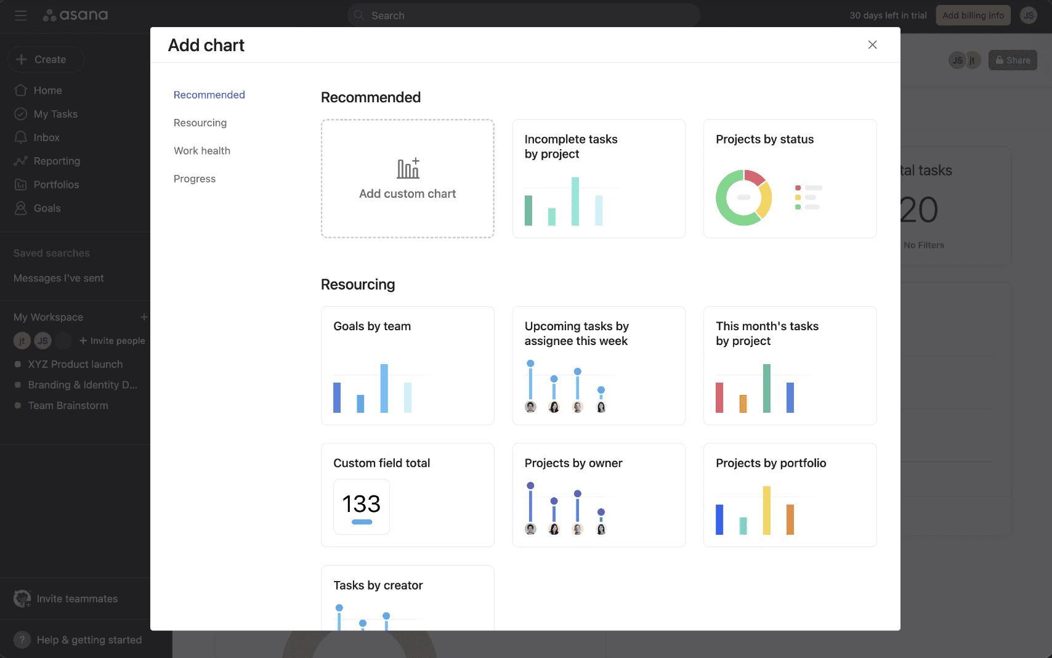
Task: Select the Custom field total chart
Action: [407, 495]
